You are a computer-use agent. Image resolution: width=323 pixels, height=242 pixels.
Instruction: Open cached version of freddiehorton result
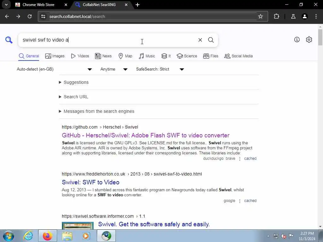coord(250,201)
